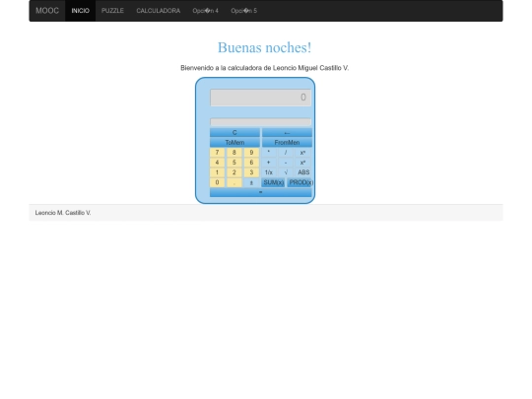Tap digit 3 key
This screenshot has height=399, width=532.
(251, 172)
